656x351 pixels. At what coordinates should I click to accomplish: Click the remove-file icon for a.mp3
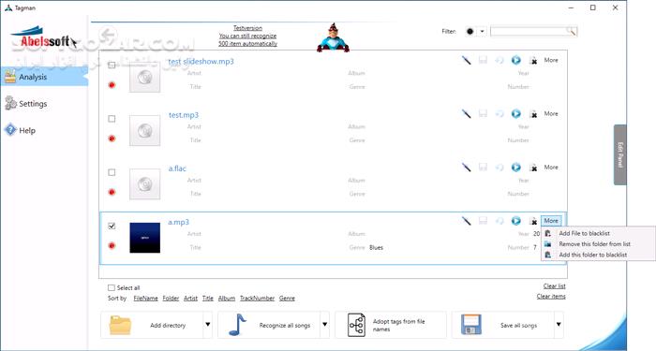[533, 221]
